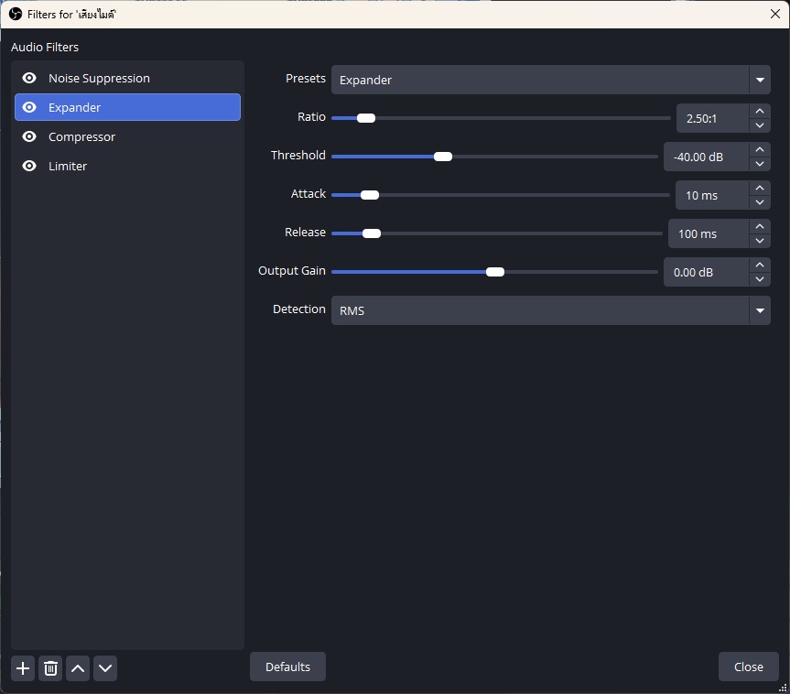The image size is (790, 694).
Task: Decrease Release time with down arrow
Action: (x=760, y=241)
